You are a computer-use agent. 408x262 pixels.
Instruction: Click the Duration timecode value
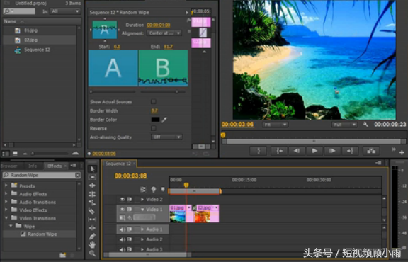[x=159, y=25]
